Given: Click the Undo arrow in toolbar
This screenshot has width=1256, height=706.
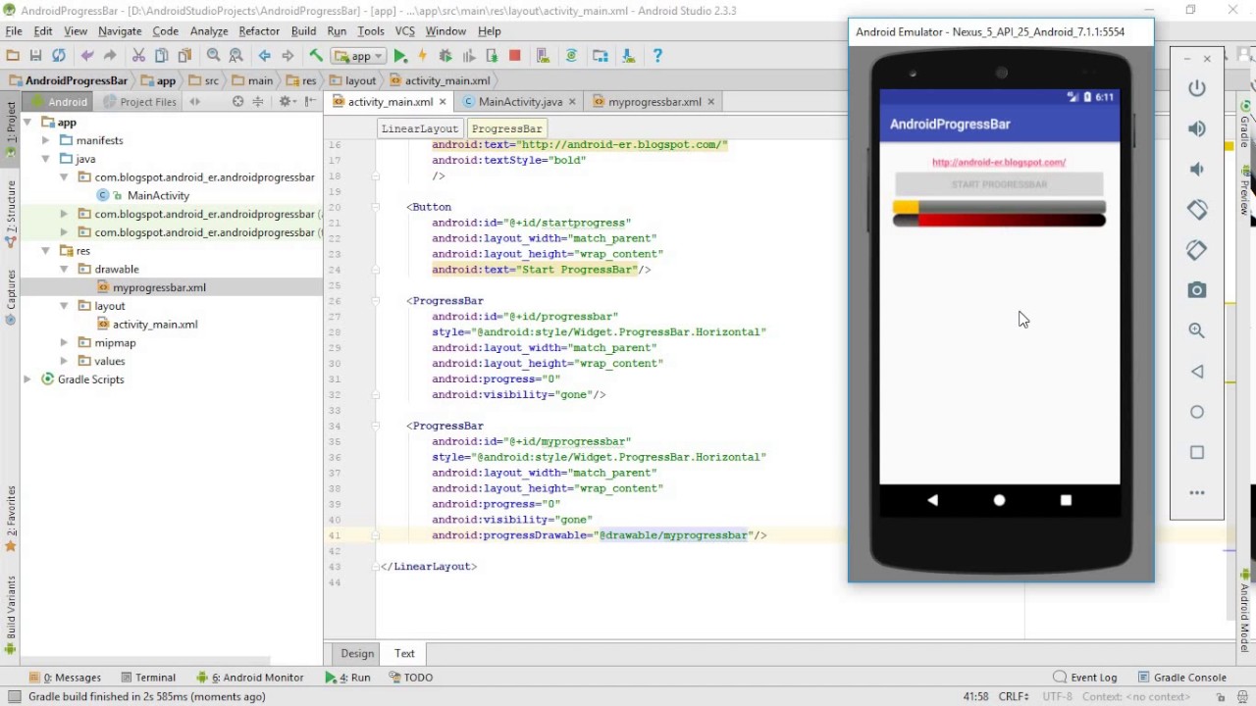Looking at the screenshot, I should click(x=87, y=56).
